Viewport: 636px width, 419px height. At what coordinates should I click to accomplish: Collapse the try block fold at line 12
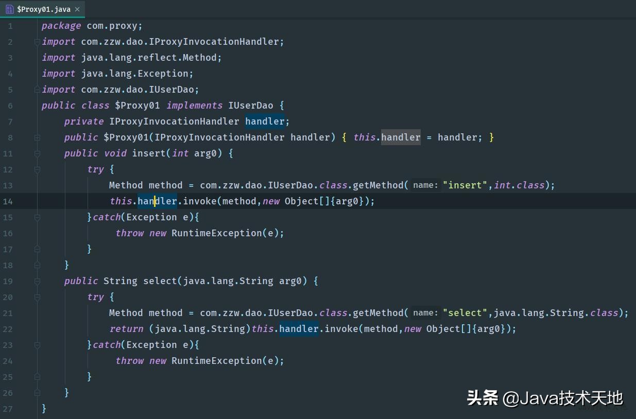click(x=36, y=169)
